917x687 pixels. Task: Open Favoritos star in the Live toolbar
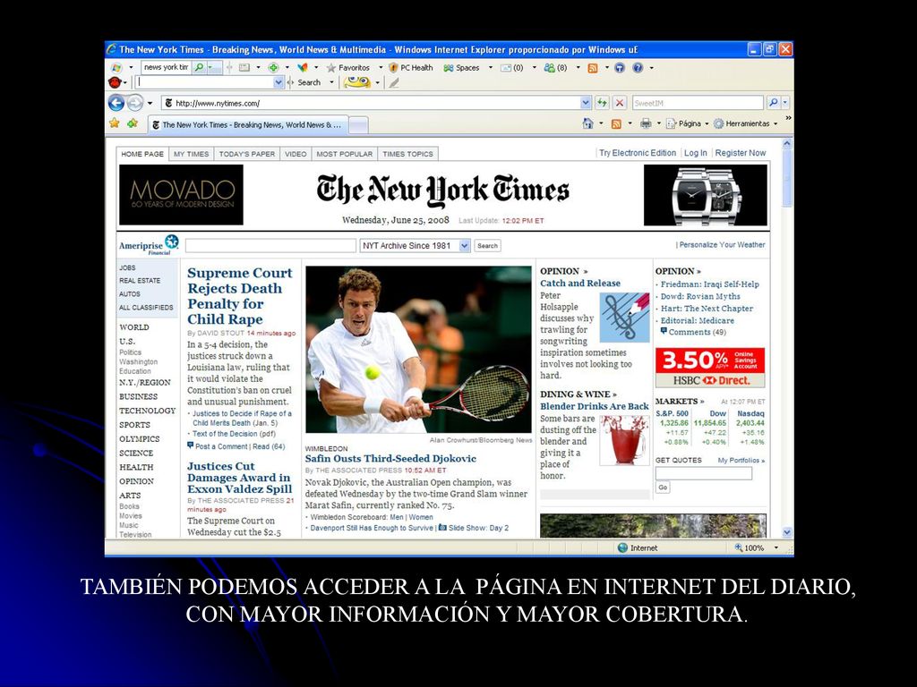[348, 68]
